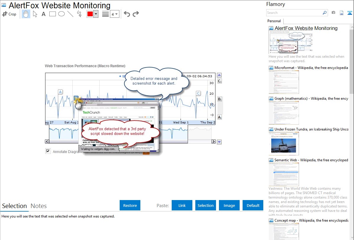354x240 pixels.
Task: Click the Concept map snapshot icon
Action: [x=271, y=220]
